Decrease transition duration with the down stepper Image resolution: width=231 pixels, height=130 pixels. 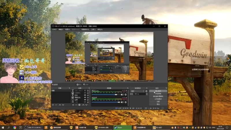click(147, 94)
